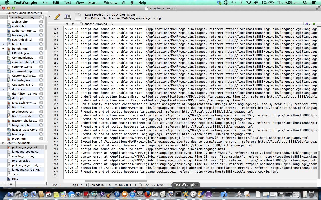Image resolution: width=321 pixels, height=200 pixels.
Task: Open iTunes from the Dock
Action: (x=117, y=194)
